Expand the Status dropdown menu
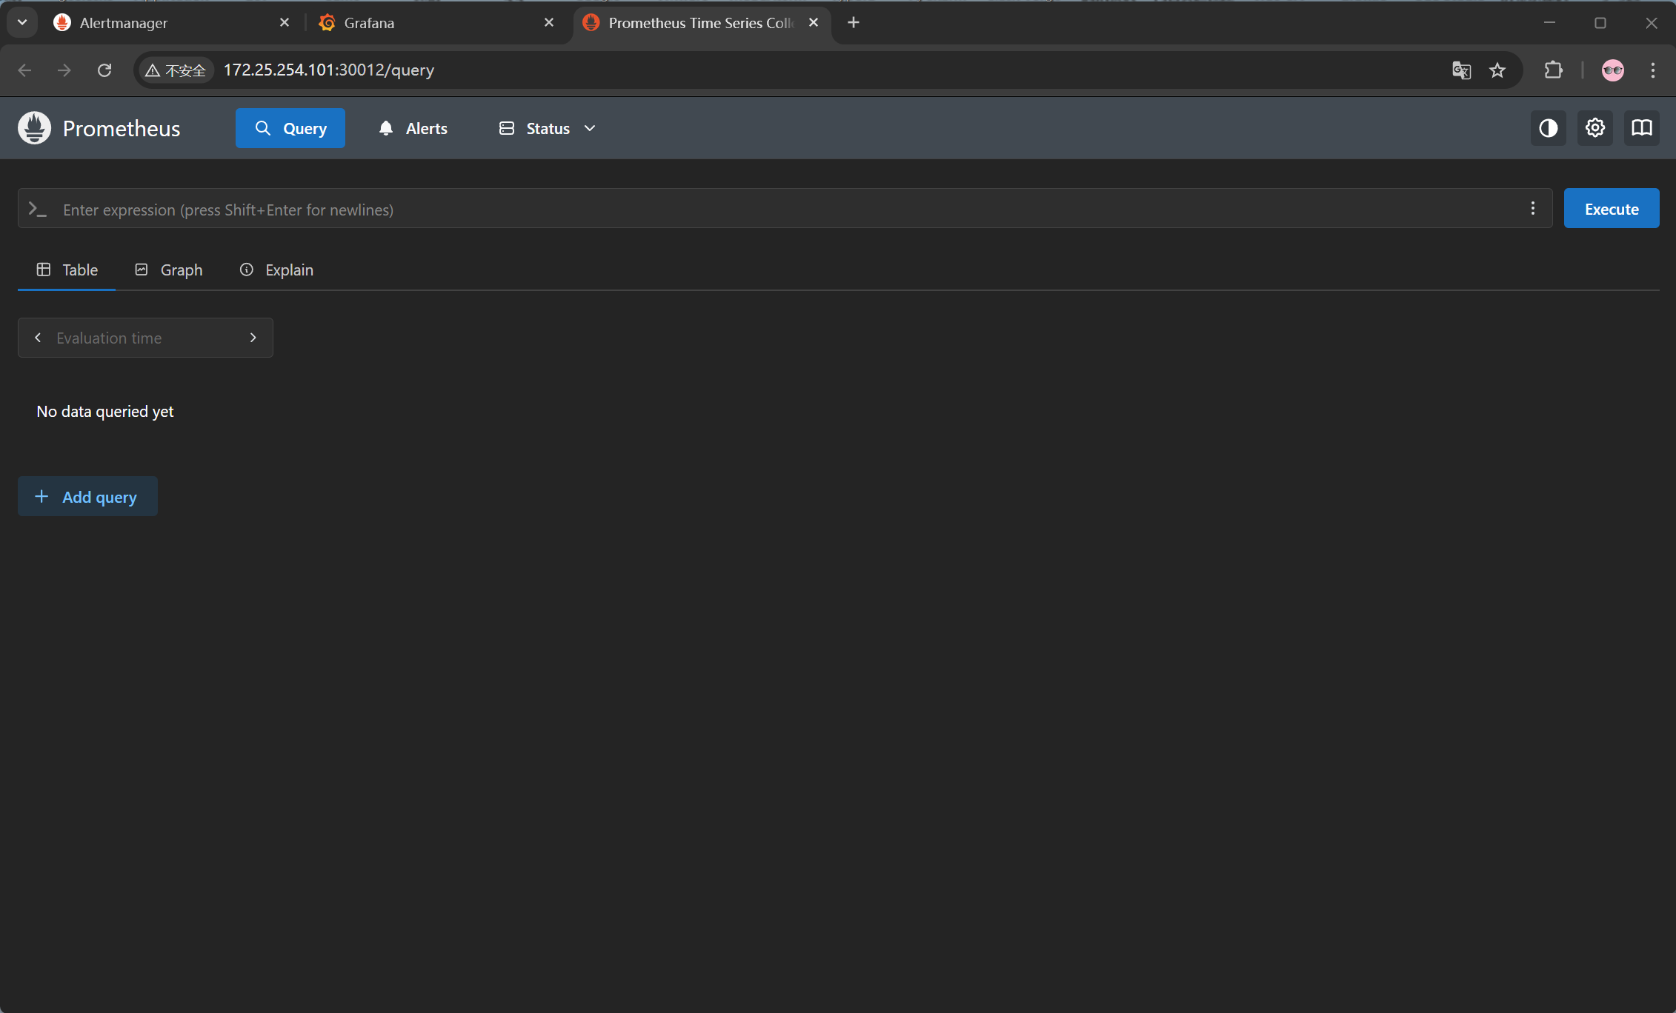This screenshot has height=1013, width=1676. pyautogui.click(x=548, y=128)
